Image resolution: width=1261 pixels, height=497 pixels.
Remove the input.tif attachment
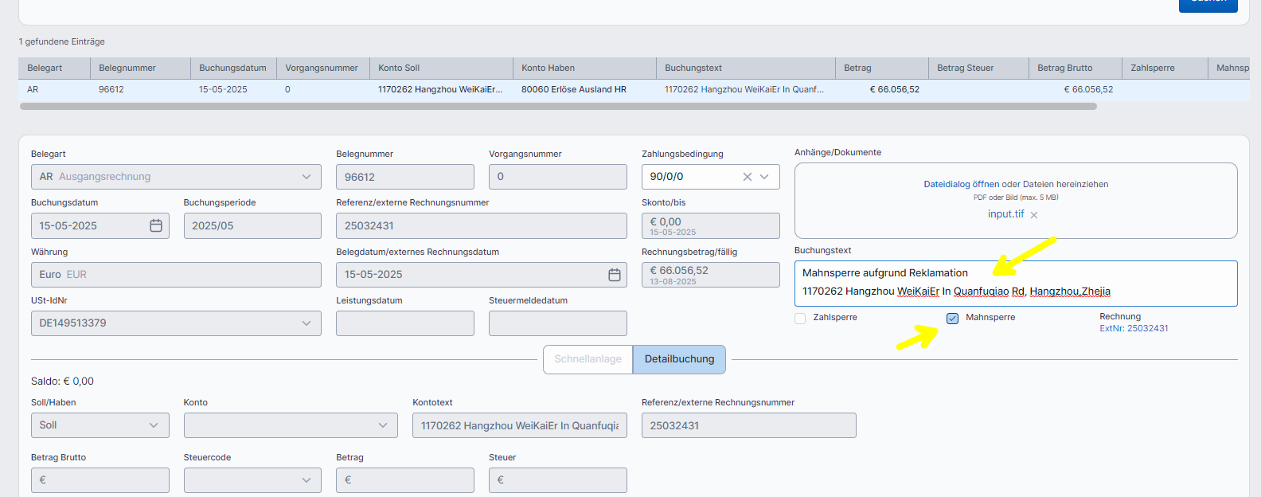click(x=1034, y=215)
